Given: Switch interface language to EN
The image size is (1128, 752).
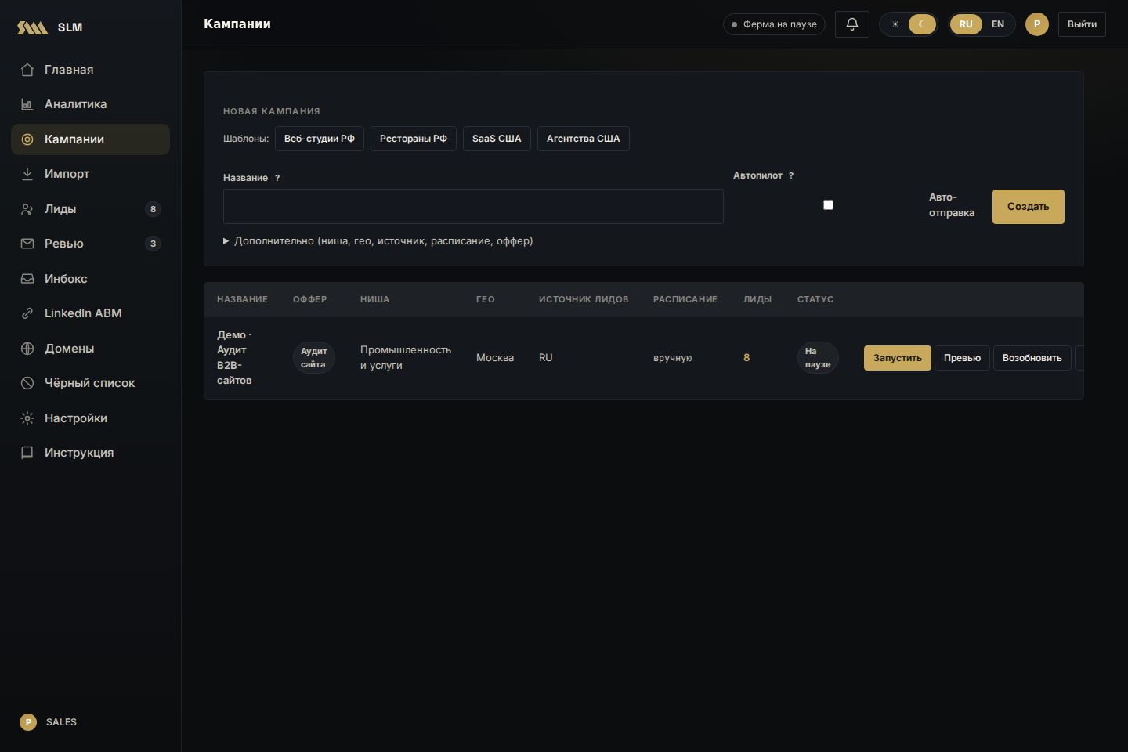Looking at the screenshot, I should (x=998, y=24).
